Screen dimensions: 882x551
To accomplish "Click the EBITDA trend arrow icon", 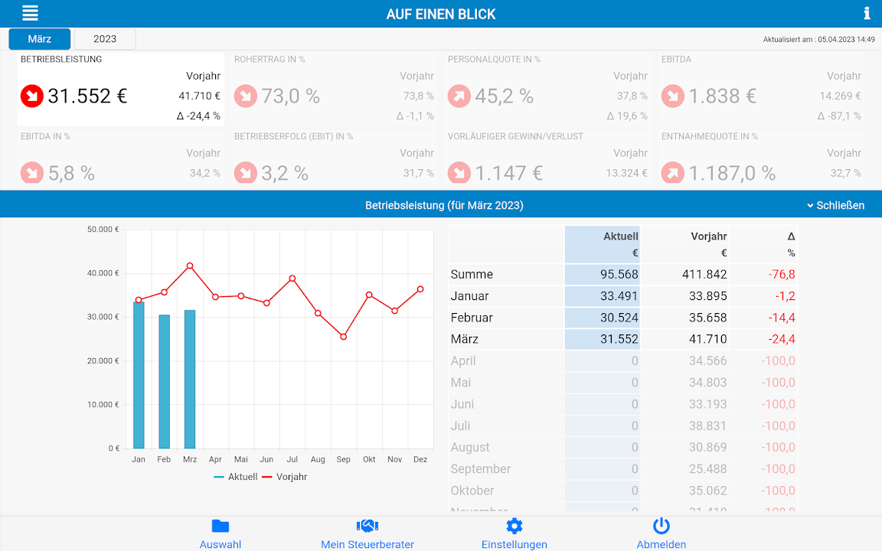I will click(673, 96).
